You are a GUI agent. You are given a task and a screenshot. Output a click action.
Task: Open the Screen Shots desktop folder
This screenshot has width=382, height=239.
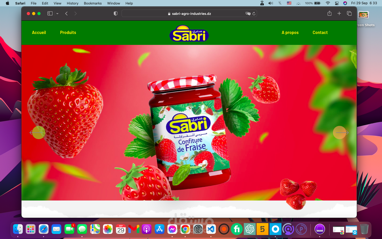pyautogui.click(x=364, y=15)
